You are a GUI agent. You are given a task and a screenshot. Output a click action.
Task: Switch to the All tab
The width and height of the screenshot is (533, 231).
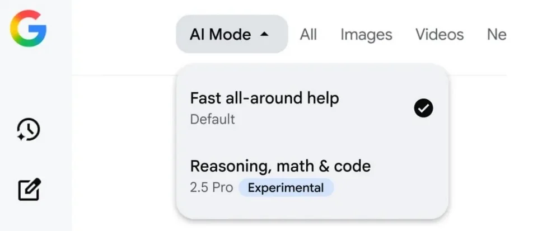[308, 35]
